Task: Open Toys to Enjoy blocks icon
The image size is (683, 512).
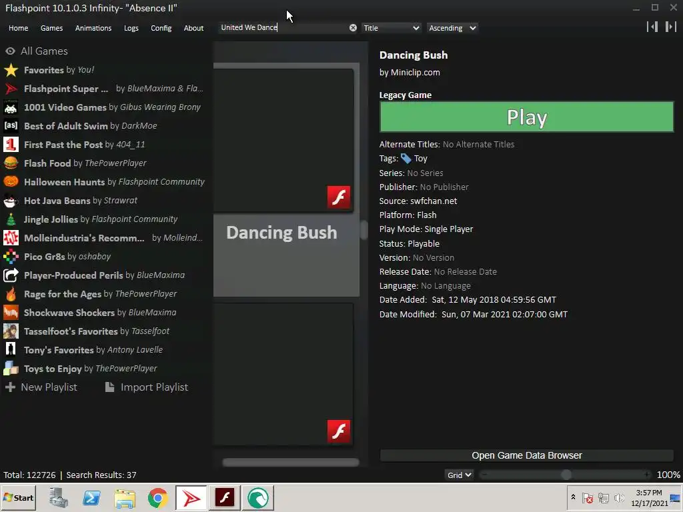Action: pyautogui.click(x=11, y=369)
